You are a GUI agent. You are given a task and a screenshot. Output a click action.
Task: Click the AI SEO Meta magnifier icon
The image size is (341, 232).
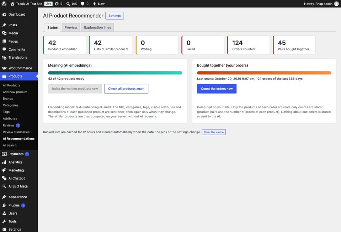(x=4, y=186)
